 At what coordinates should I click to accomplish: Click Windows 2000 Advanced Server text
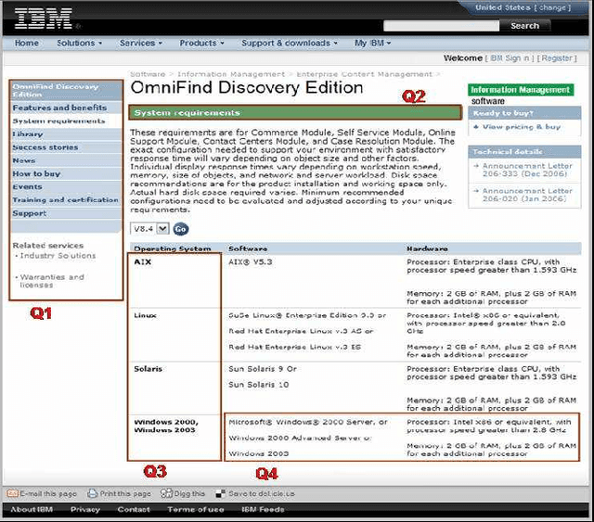[x=300, y=438]
